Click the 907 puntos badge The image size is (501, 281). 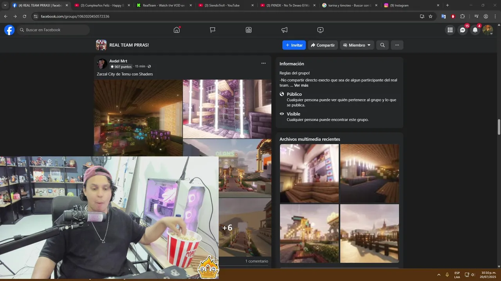coord(121,67)
